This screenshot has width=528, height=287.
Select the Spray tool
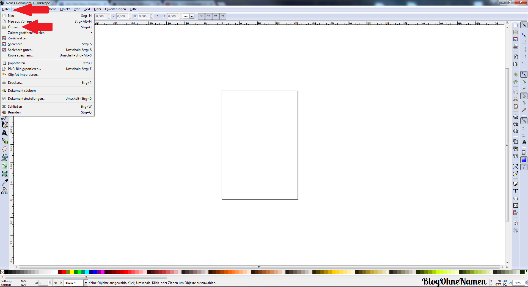5,141
